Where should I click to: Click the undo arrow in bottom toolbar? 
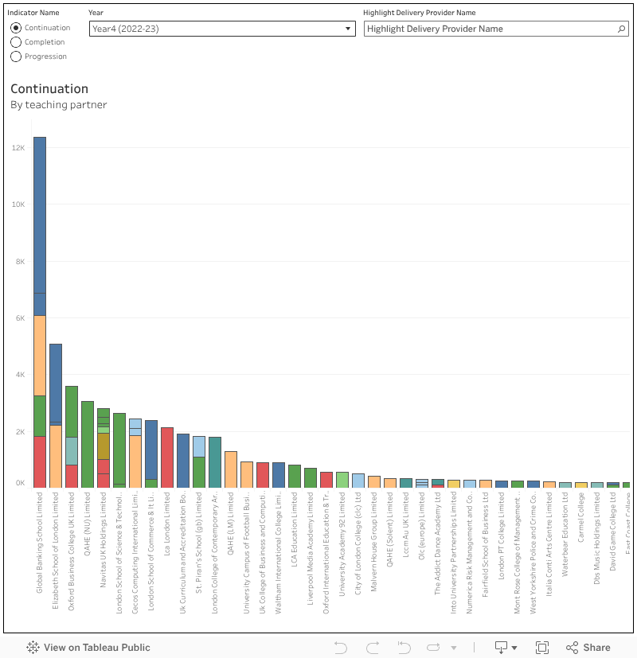341,648
